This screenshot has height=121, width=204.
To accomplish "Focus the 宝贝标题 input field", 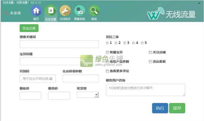I will tap(59, 61).
